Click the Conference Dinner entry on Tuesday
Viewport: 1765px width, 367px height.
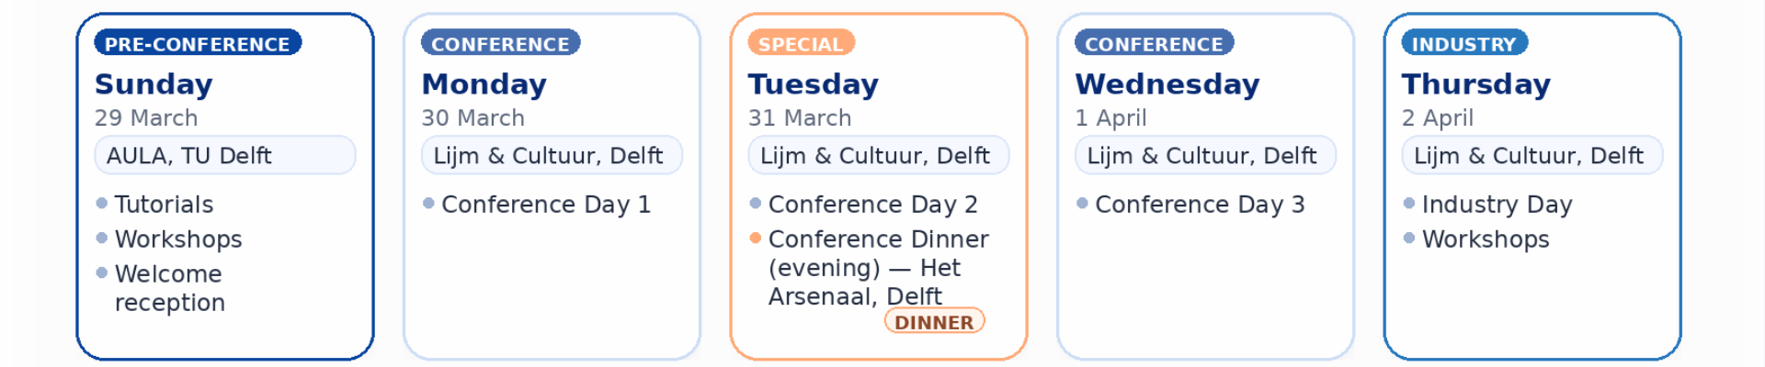coord(878,267)
